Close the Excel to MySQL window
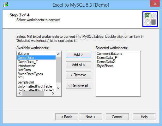The image size is (162, 126). (155, 3)
